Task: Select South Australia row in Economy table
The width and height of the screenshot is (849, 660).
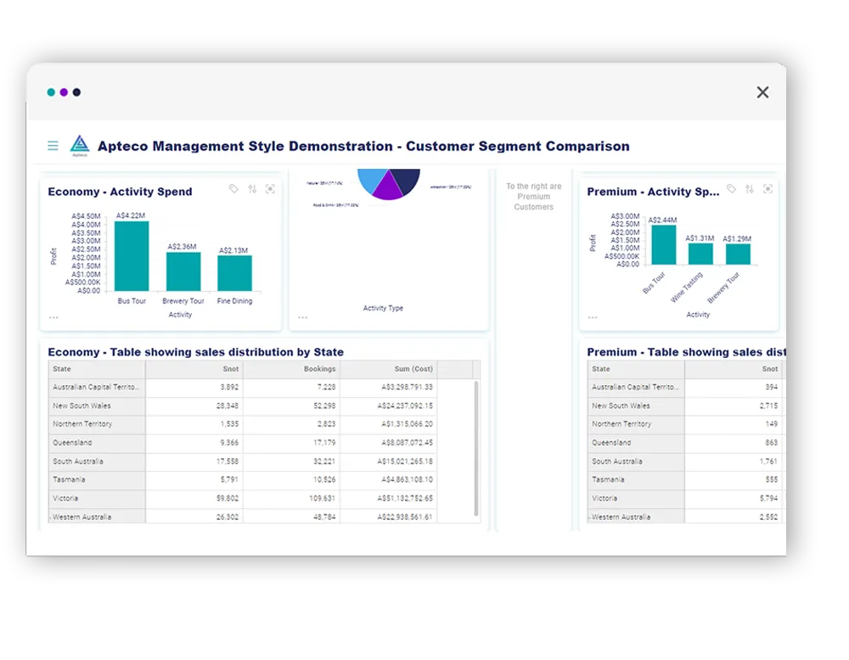Action: (243, 461)
